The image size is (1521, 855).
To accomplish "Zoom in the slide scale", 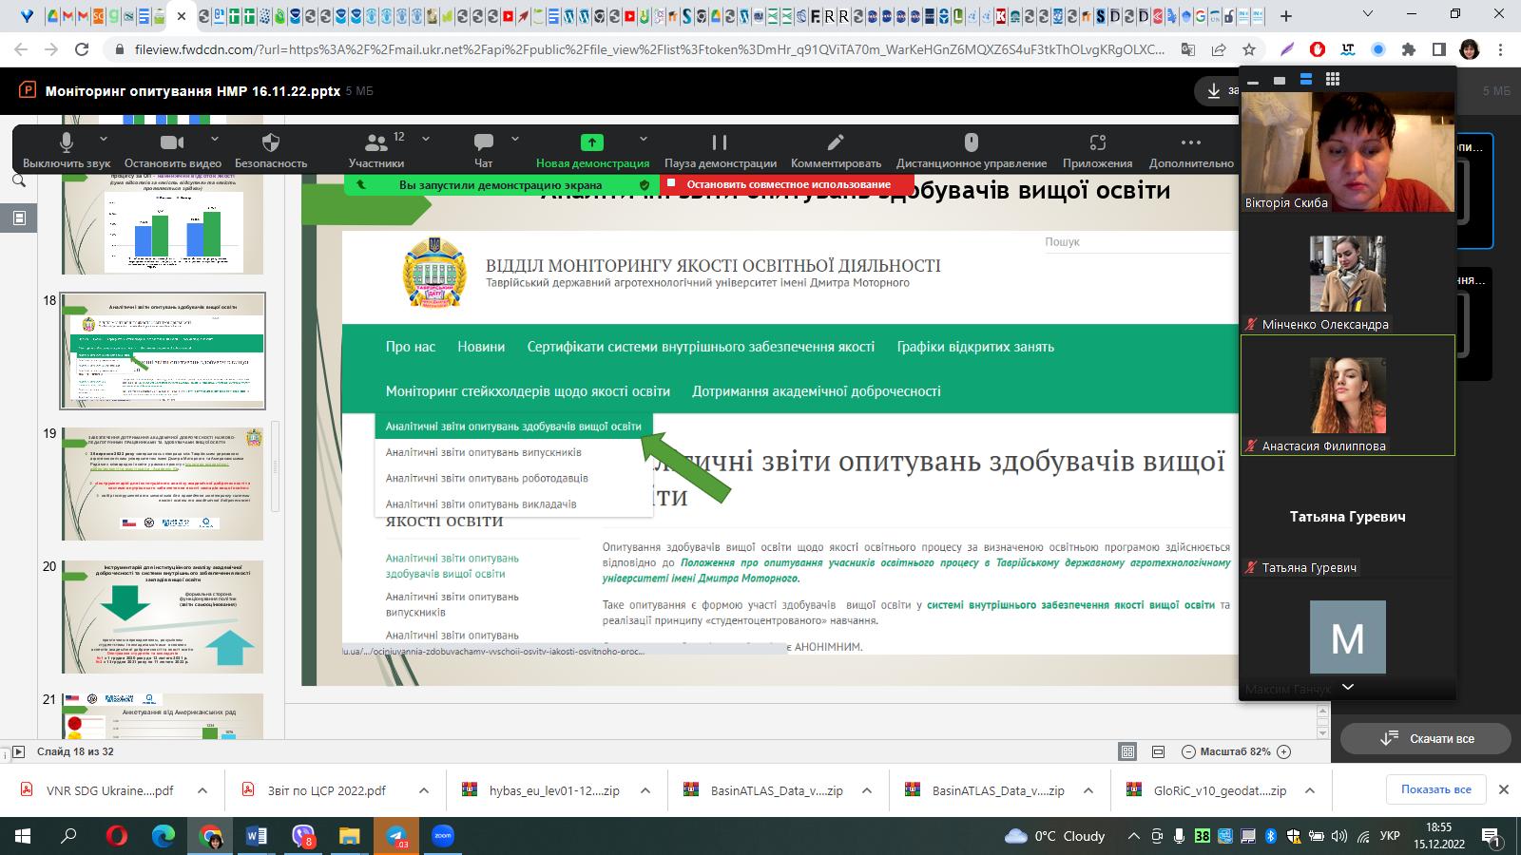I will pyautogui.click(x=1283, y=751).
